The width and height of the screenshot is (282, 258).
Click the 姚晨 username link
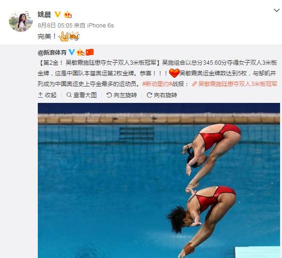[44, 14]
